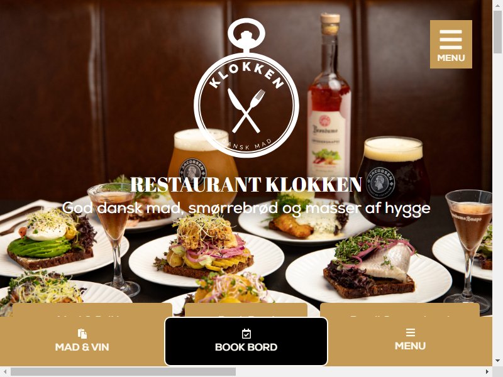The height and width of the screenshot is (377, 503).
Task: Click the vertical scrollbar up arrow
Action: click(x=497, y=5)
